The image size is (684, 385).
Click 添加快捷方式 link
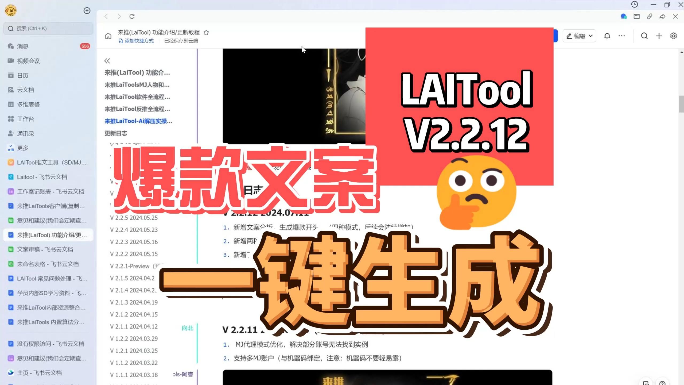136,41
